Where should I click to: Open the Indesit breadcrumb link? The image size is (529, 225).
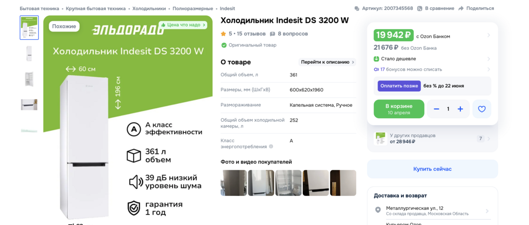pyautogui.click(x=228, y=8)
